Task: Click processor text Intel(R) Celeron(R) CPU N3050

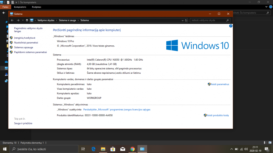Action: point(115,60)
